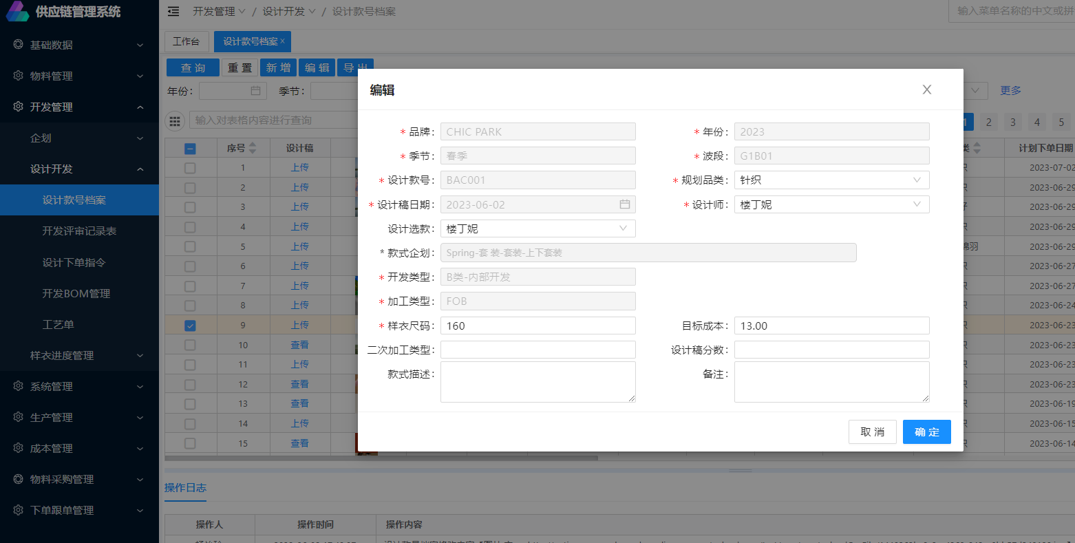Toggle the select-all header checkbox

[x=190, y=149]
